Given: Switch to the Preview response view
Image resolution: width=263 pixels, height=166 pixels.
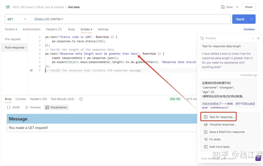Looking at the screenshot, I should [33, 108].
